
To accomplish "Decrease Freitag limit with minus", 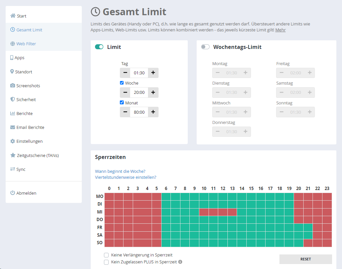I will 282,73.
